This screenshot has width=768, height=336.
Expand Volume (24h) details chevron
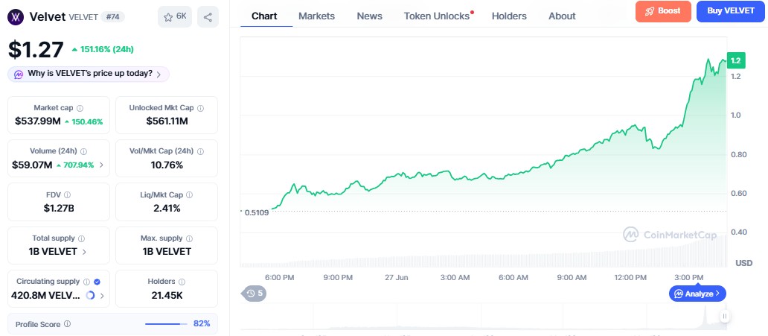coord(101,165)
